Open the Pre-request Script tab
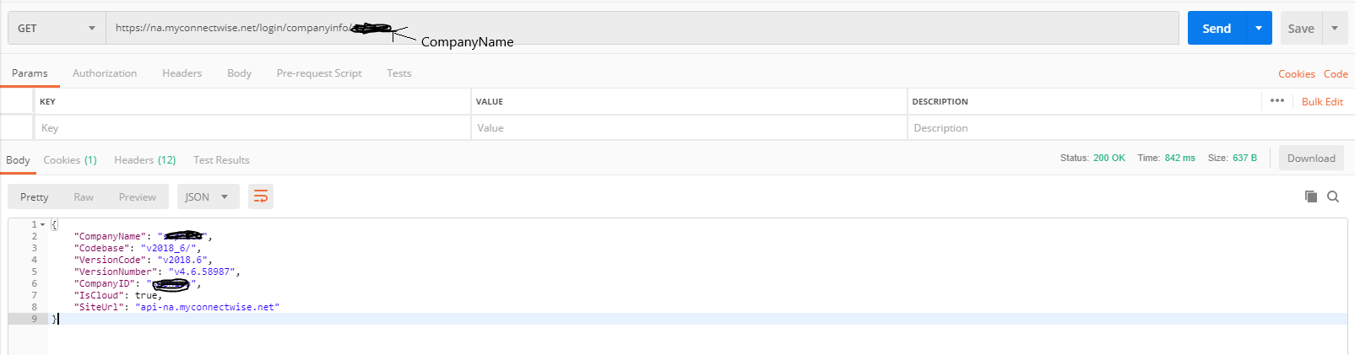 point(319,73)
